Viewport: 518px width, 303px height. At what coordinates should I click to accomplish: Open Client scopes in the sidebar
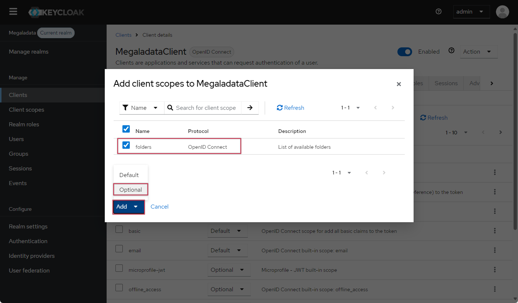pos(53,110)
